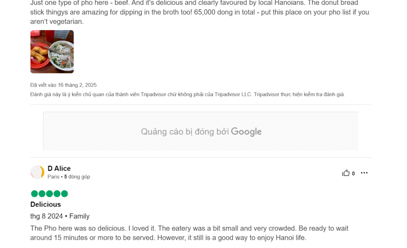The image size is (407, 248).
Task: Click the last green rating bubble
Action: click(x=65, y=194)
